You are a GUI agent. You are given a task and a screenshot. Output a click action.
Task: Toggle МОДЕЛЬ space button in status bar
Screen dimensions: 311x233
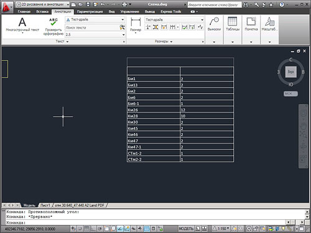(x=186, y=229)
